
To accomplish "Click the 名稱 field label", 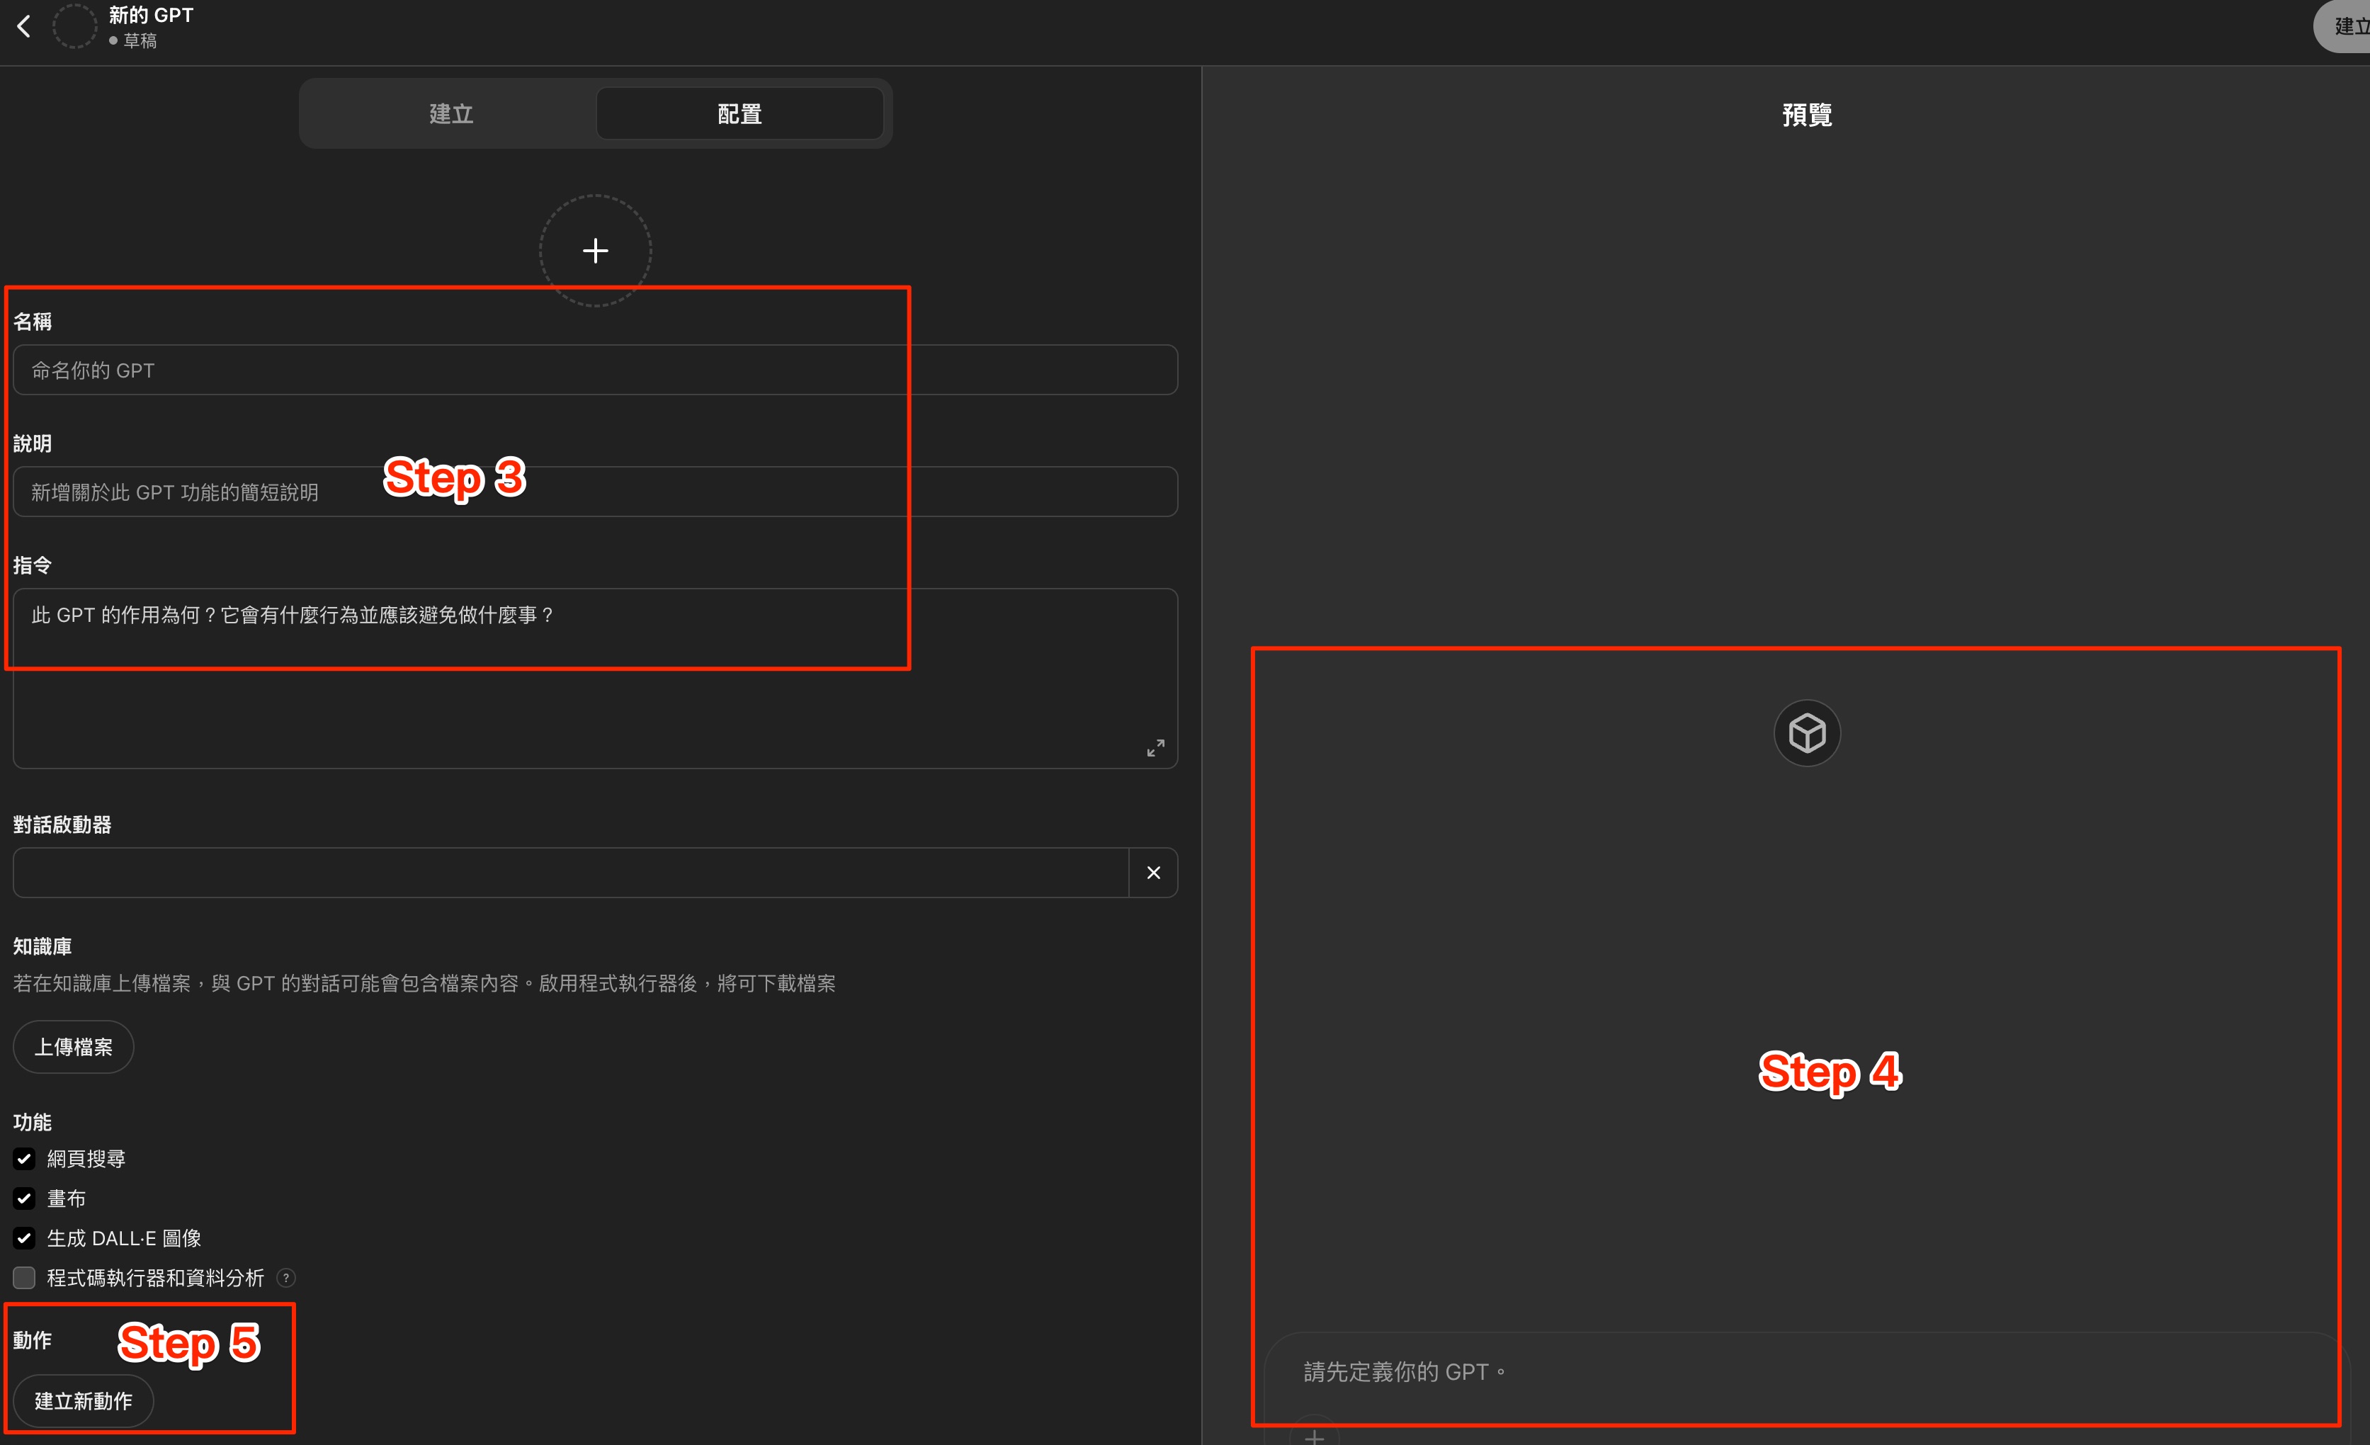I will click(33, 322).
